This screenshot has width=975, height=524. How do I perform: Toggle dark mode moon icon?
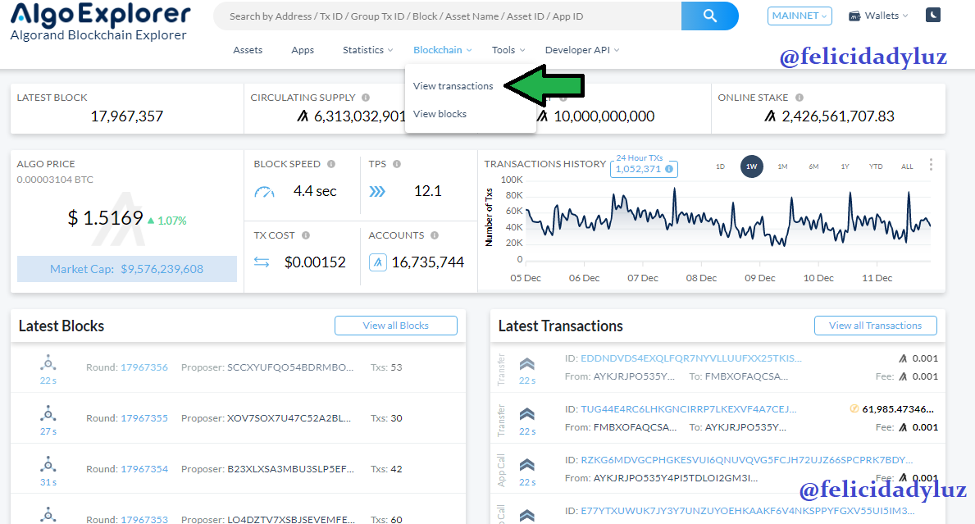pos(932,16)
